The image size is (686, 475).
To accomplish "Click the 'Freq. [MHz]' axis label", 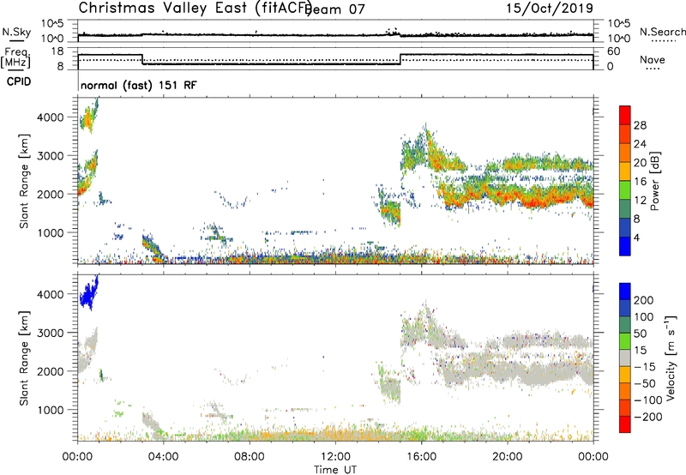I will pos(15,57).
